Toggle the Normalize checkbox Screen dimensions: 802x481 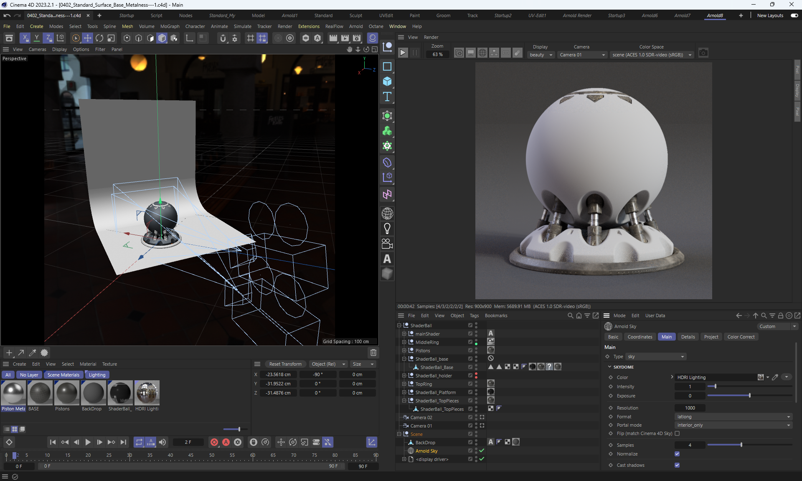(677, 454)
